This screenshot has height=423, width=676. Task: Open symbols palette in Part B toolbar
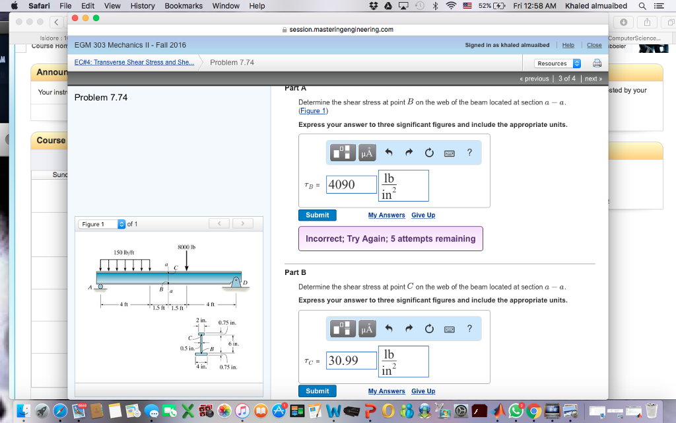click(367, 328)
